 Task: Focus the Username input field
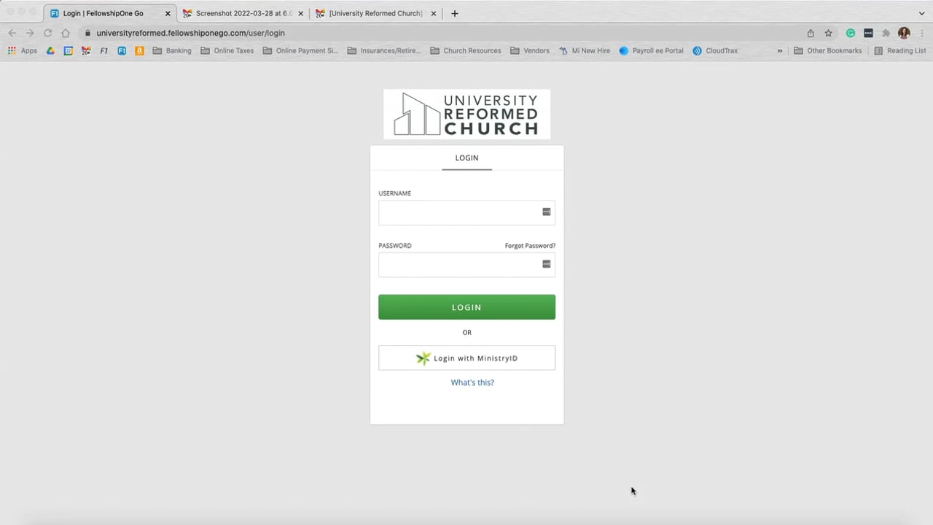(x=466, y=212)
